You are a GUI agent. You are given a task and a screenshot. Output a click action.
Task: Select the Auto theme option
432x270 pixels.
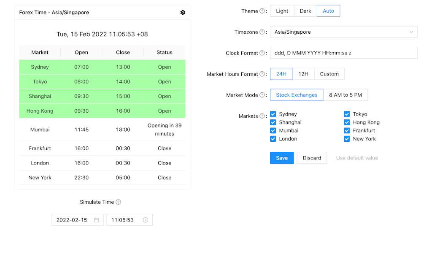click(328, 11)
